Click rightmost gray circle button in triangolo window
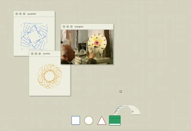This screenshot has height=131, width=191. (71, 27)
